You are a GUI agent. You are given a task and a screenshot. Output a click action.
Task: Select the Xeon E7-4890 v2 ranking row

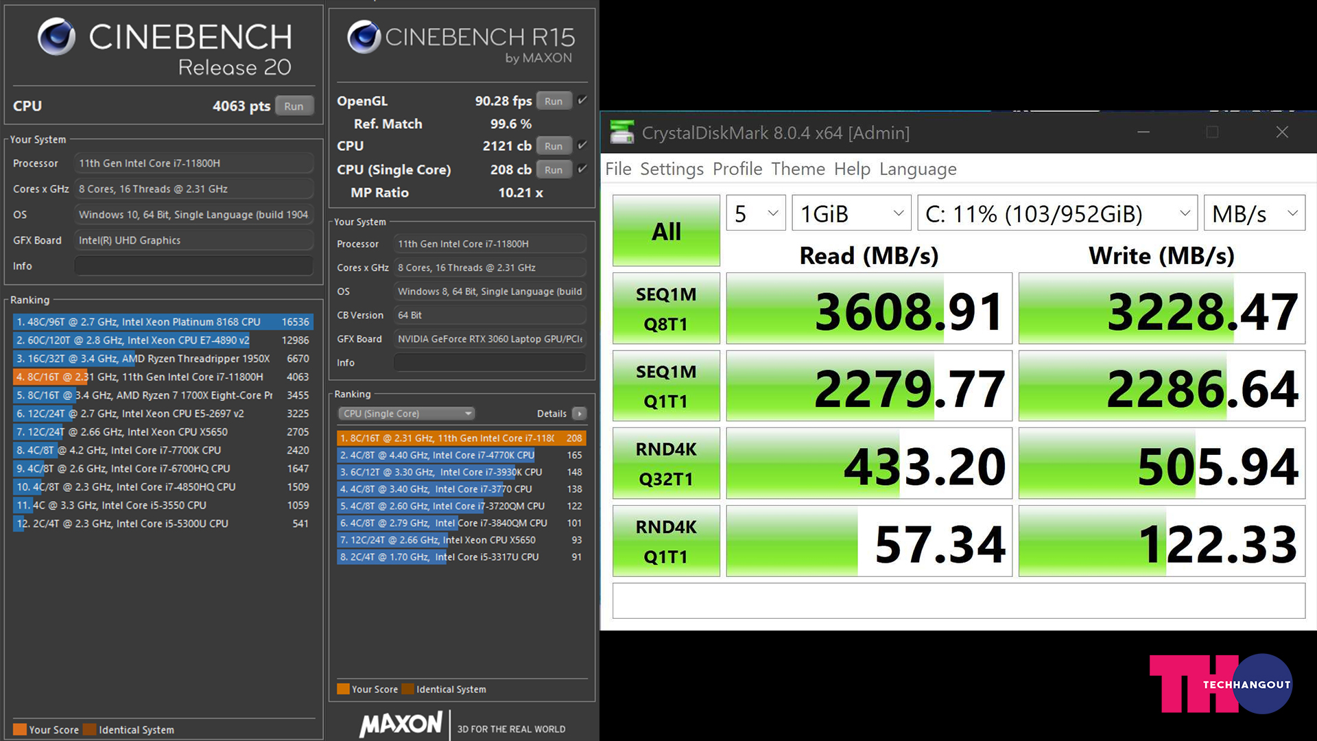pos(163,340)
